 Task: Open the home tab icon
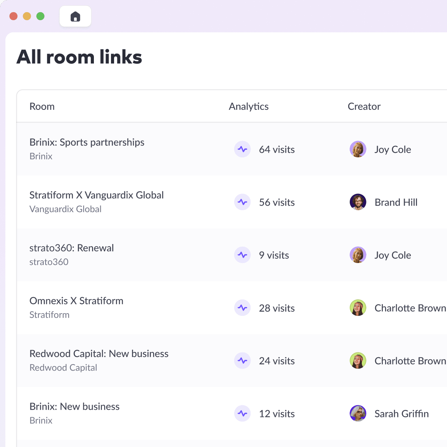pyautogui.click(x=75, y=16)
